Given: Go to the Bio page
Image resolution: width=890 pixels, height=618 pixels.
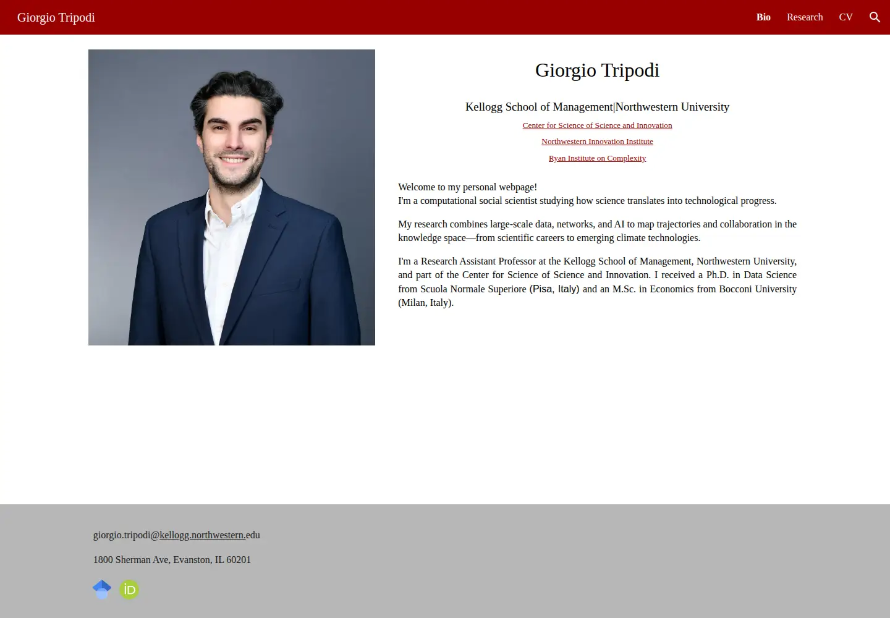Looking at the screenshot, I should click(763, 17).
